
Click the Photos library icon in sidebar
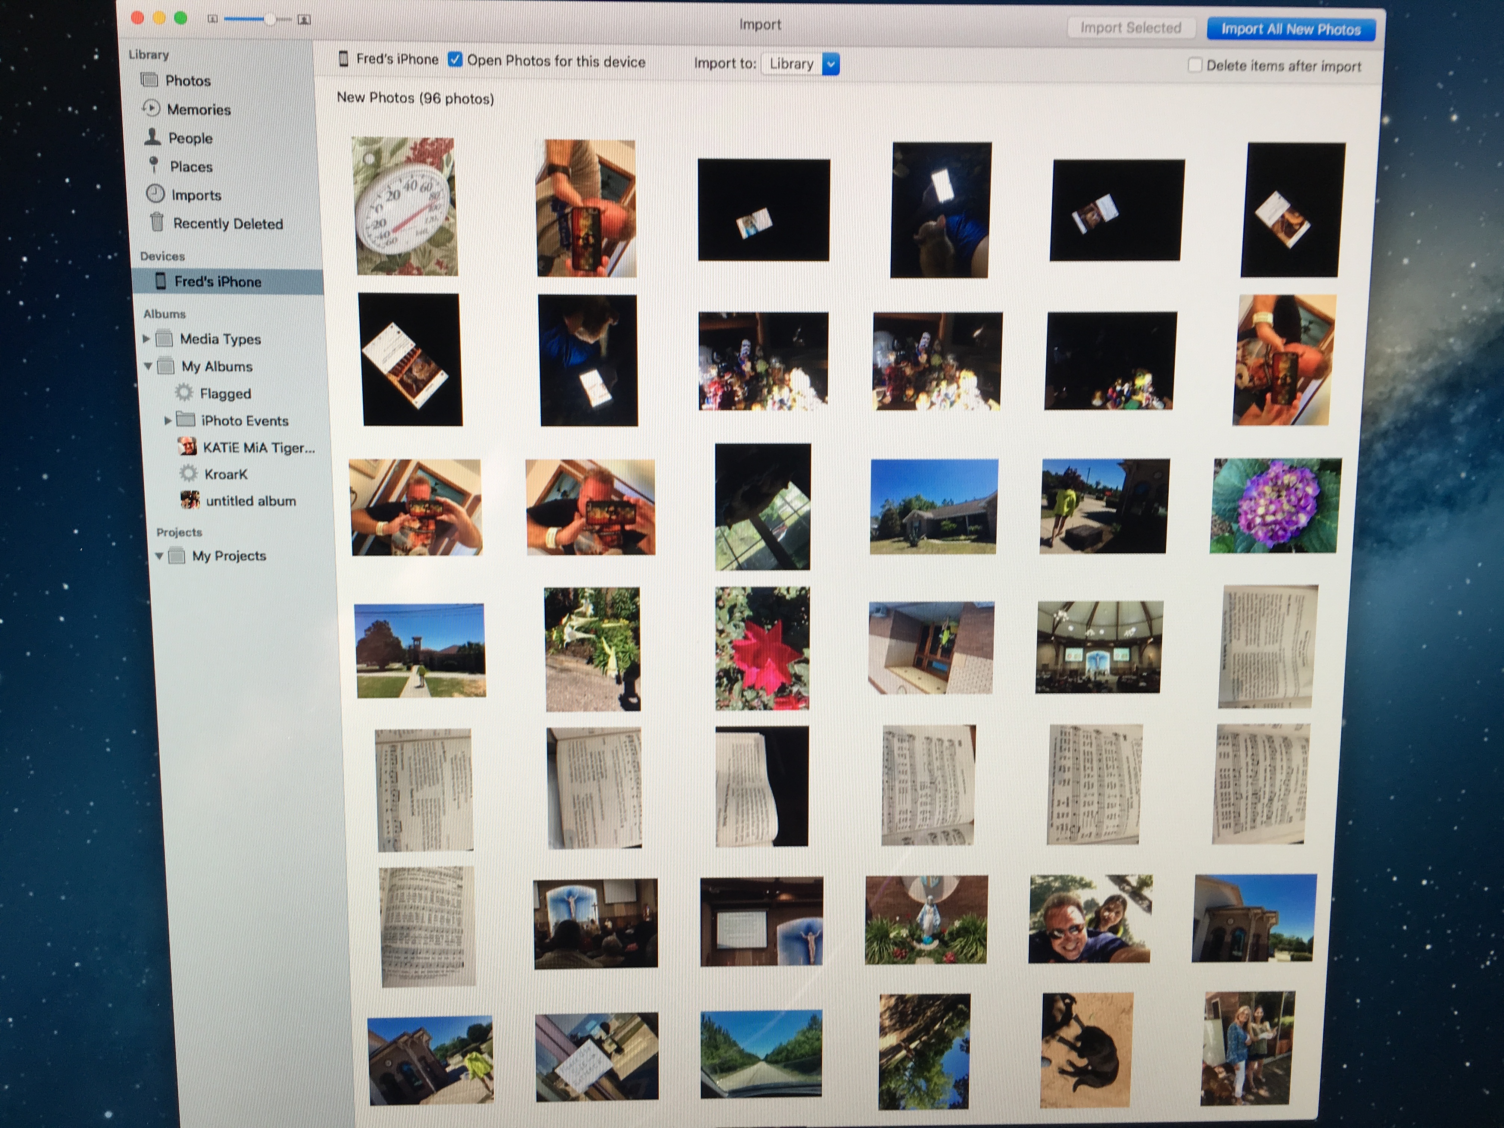[149, 80]
